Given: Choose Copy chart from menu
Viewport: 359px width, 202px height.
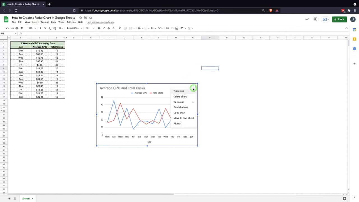Looking at the screenshot, I should coord(183,113).
